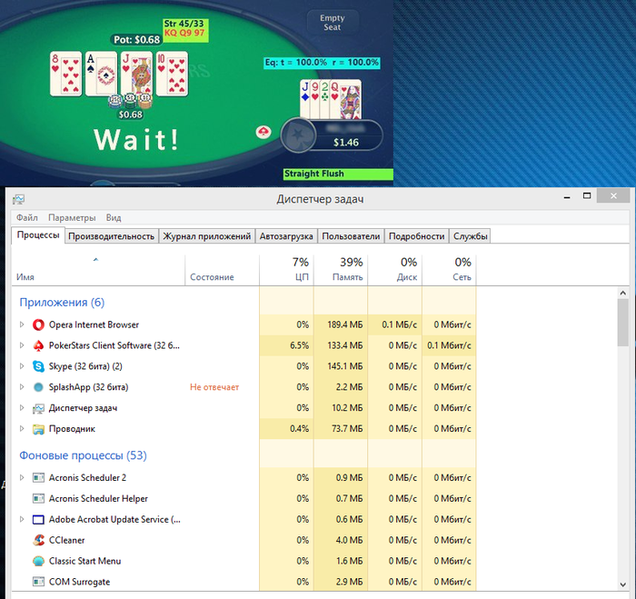Click the 10 of hearts board card
Image resolution: width=636 pixels, height=599 pixels.
click(x=172, y=74)
